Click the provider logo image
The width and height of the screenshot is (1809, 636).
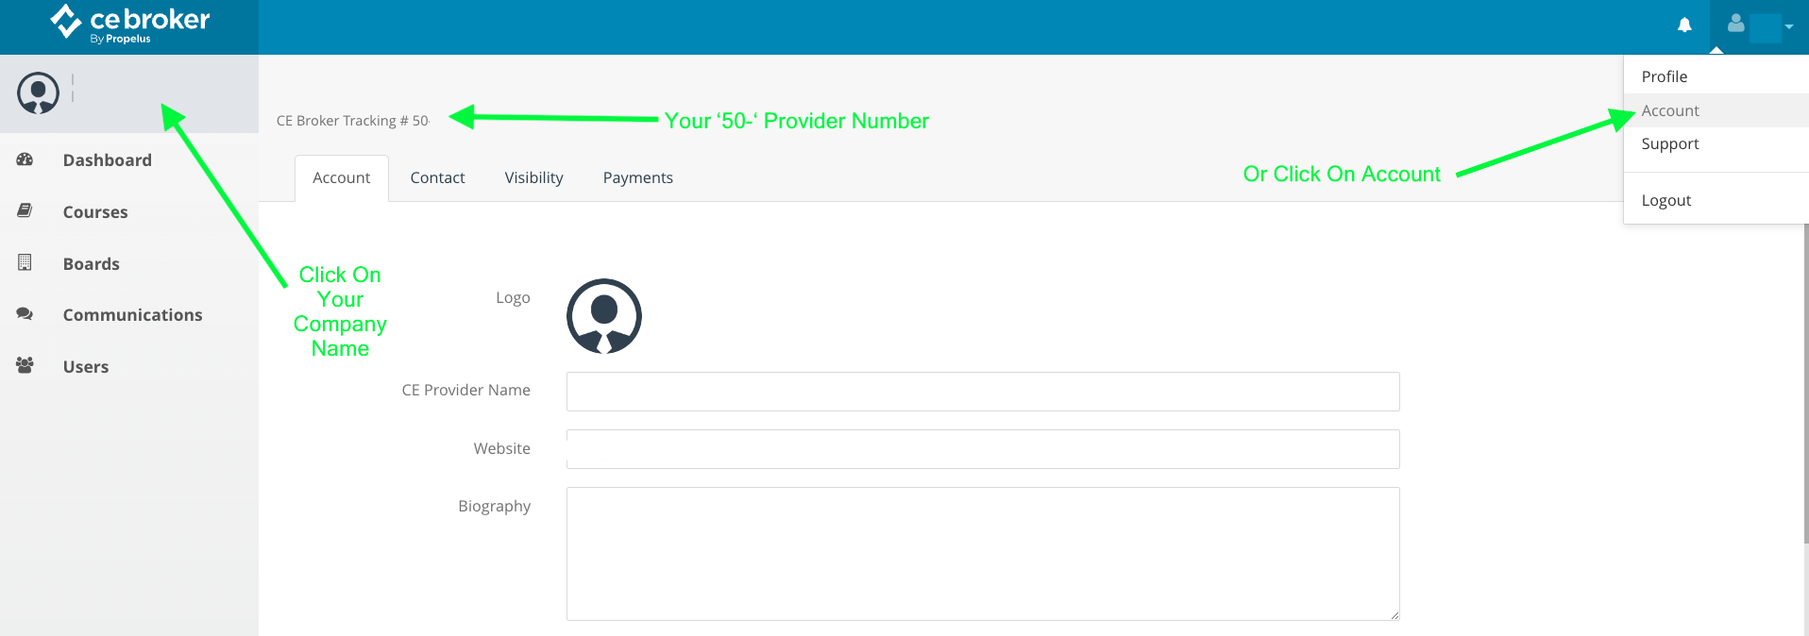[604, 316]
